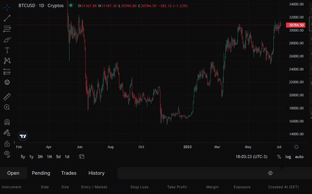Switch to the Pending orders tab
312x194 pixels.
coord(41,173)
